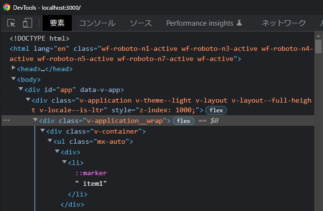The width and height of the screenshot is (323, 211).
Task: Switch to the 要素 tab
Action: point(57,23)
